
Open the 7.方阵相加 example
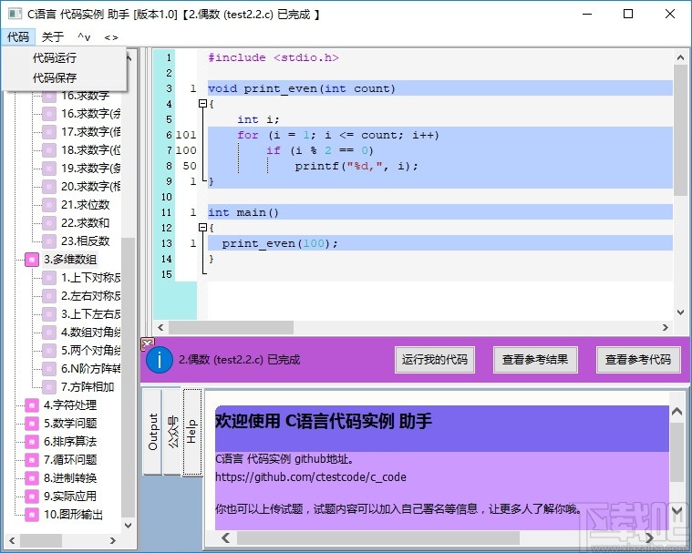click(88, 387)
